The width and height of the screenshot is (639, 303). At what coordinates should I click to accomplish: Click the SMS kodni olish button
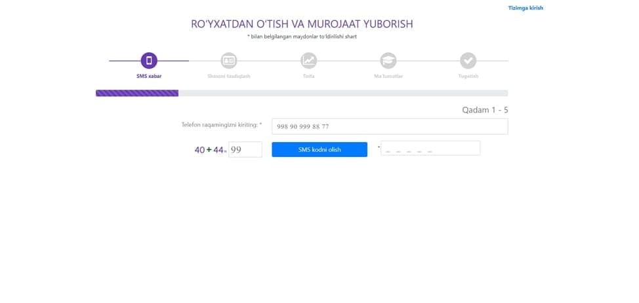point(319,149)
